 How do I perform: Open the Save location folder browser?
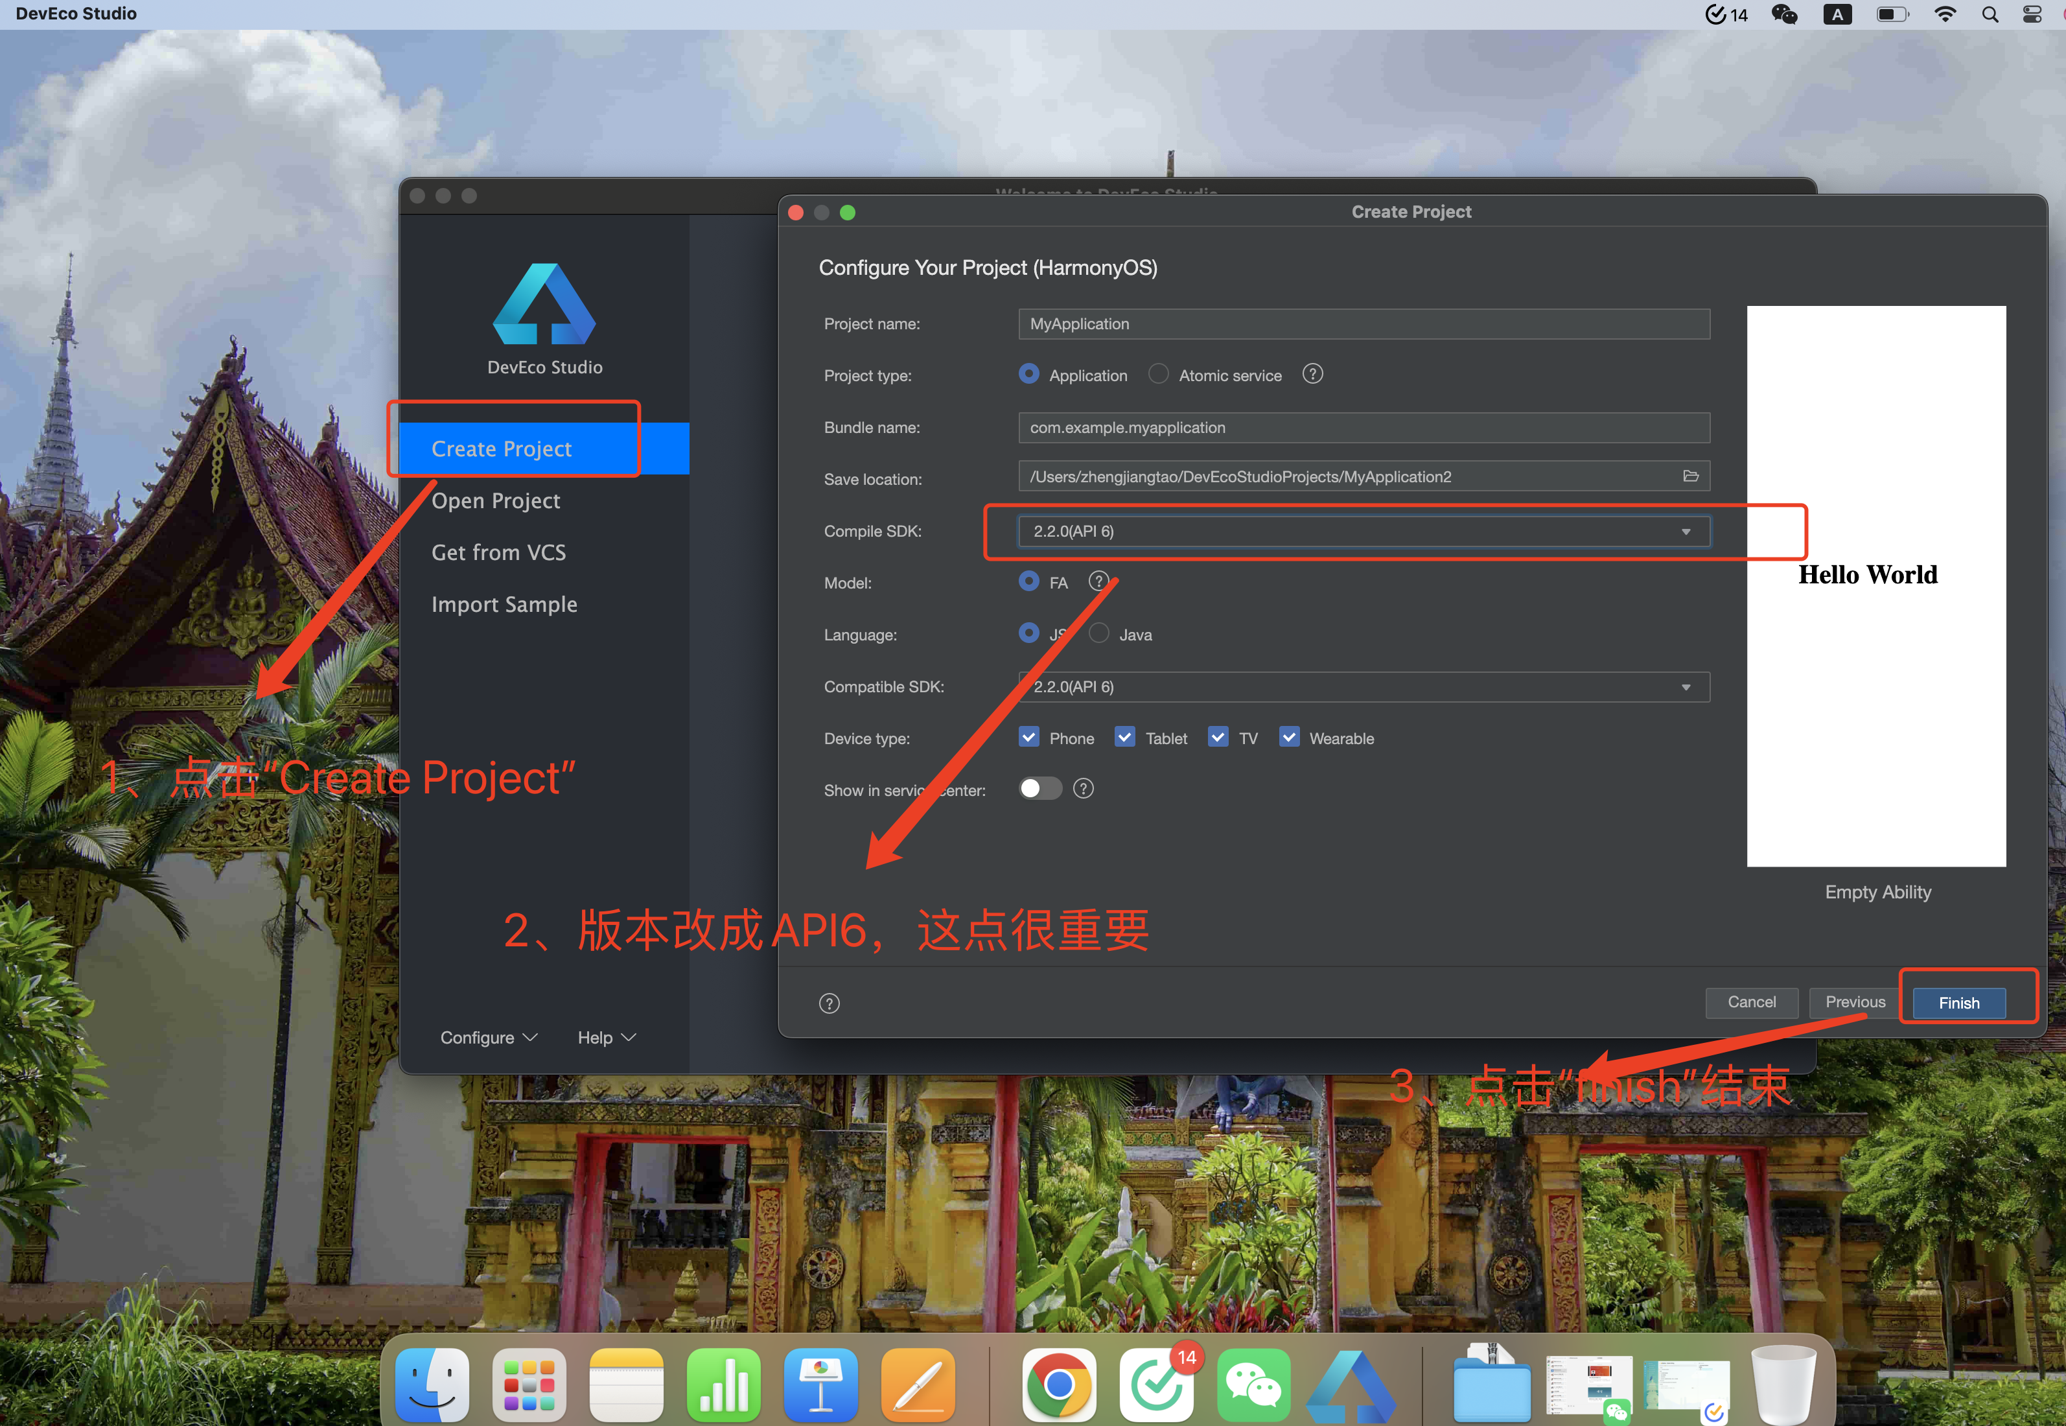(x=1690, y=476)
